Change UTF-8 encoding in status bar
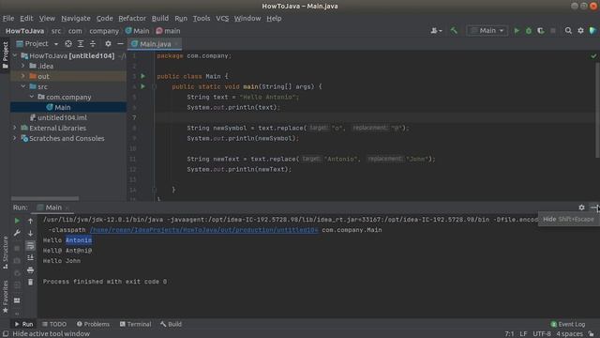This screenshot has height=338, width=600. pyautogui.click(x=542, y=334)
